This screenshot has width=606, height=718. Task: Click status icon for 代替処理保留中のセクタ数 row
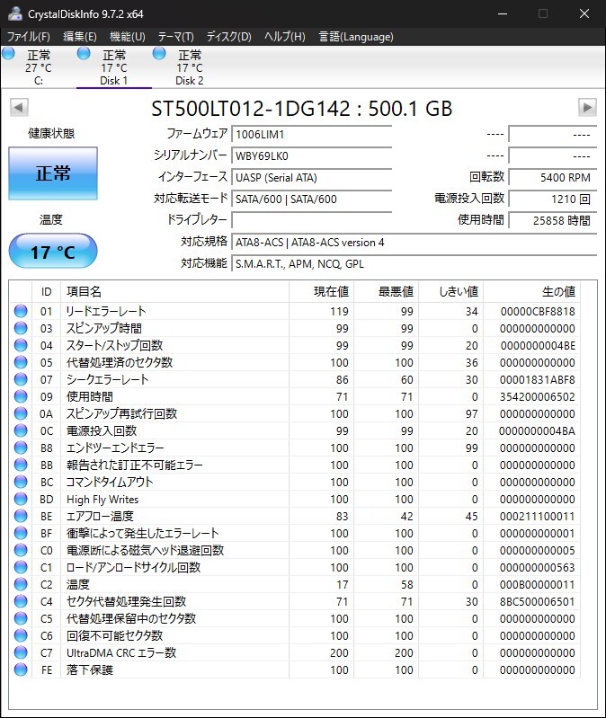(21, 618)
